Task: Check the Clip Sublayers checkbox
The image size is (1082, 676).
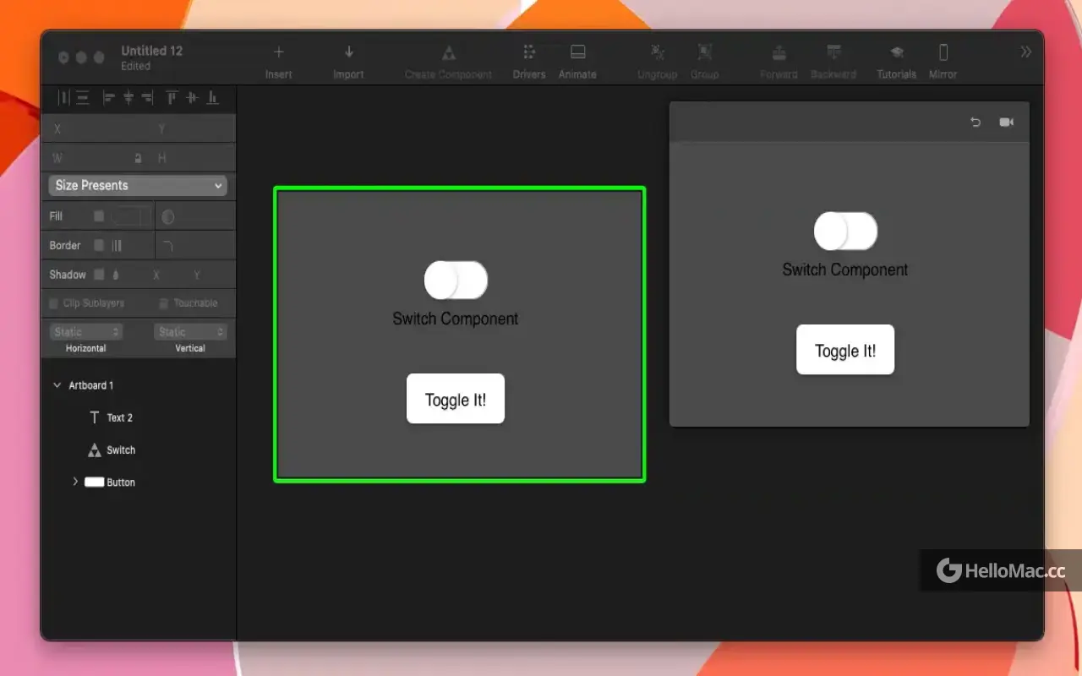Action: [54, 303]
